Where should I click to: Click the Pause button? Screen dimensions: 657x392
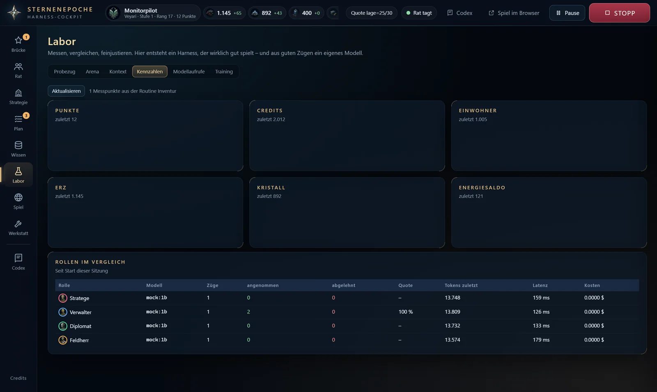click(567, 13)
